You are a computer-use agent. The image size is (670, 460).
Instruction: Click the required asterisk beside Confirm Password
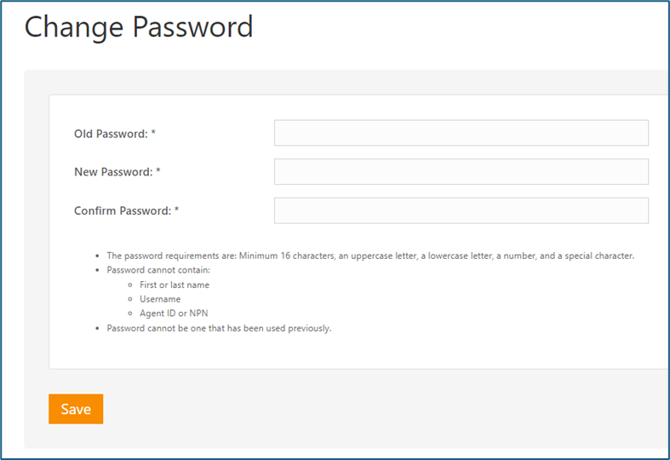coord(176,210)
